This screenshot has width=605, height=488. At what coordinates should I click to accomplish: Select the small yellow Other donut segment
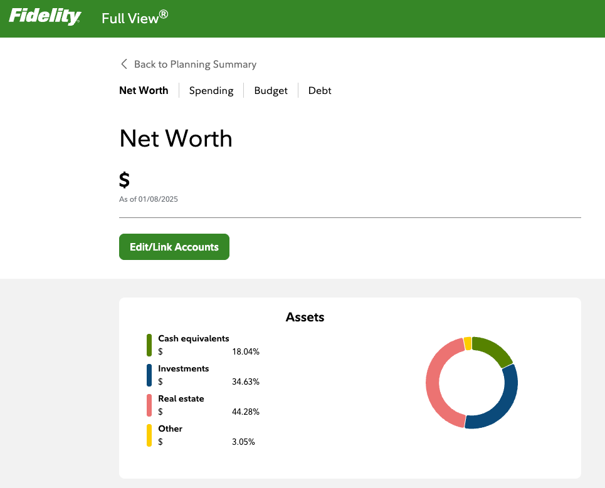pos(468,343)
